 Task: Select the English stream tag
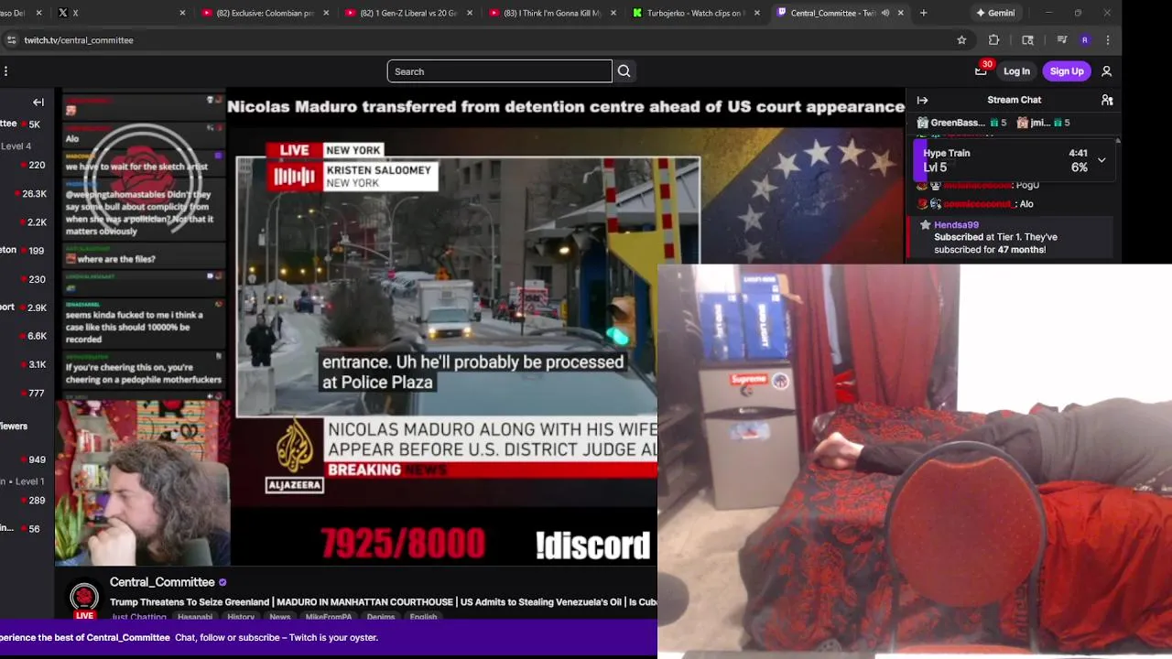(x=423, y=617)
